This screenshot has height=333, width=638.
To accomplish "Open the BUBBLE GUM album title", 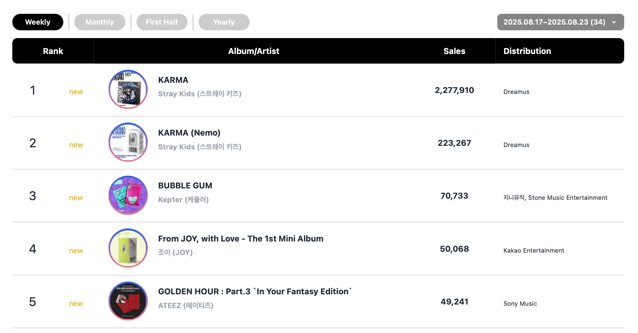I will pos(185,185).
